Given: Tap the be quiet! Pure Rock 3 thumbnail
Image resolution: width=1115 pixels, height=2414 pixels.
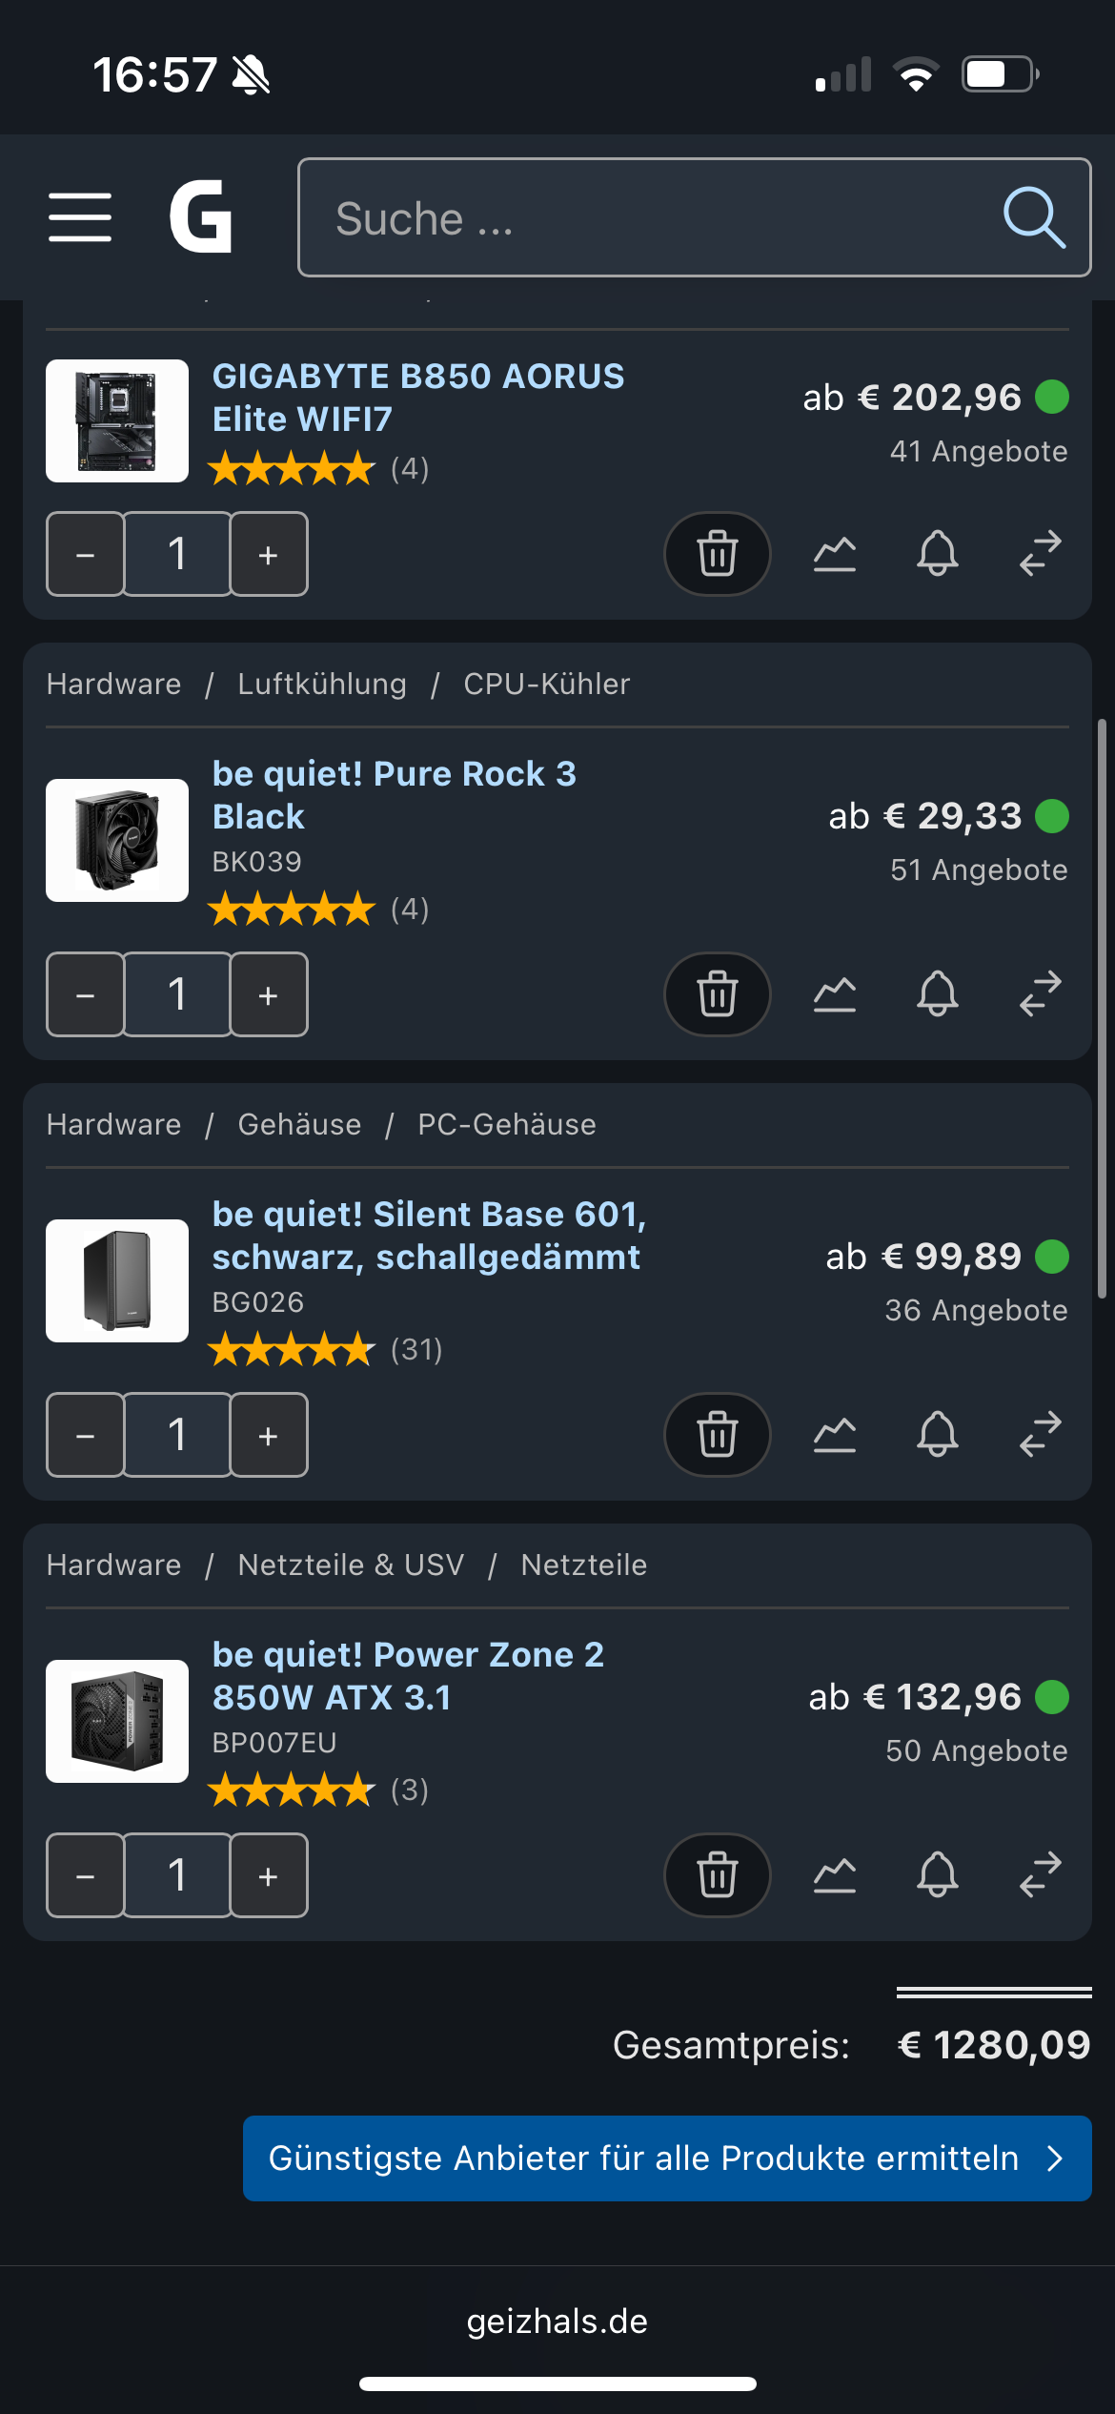Looking at the screenshot, I should [117, 840].
